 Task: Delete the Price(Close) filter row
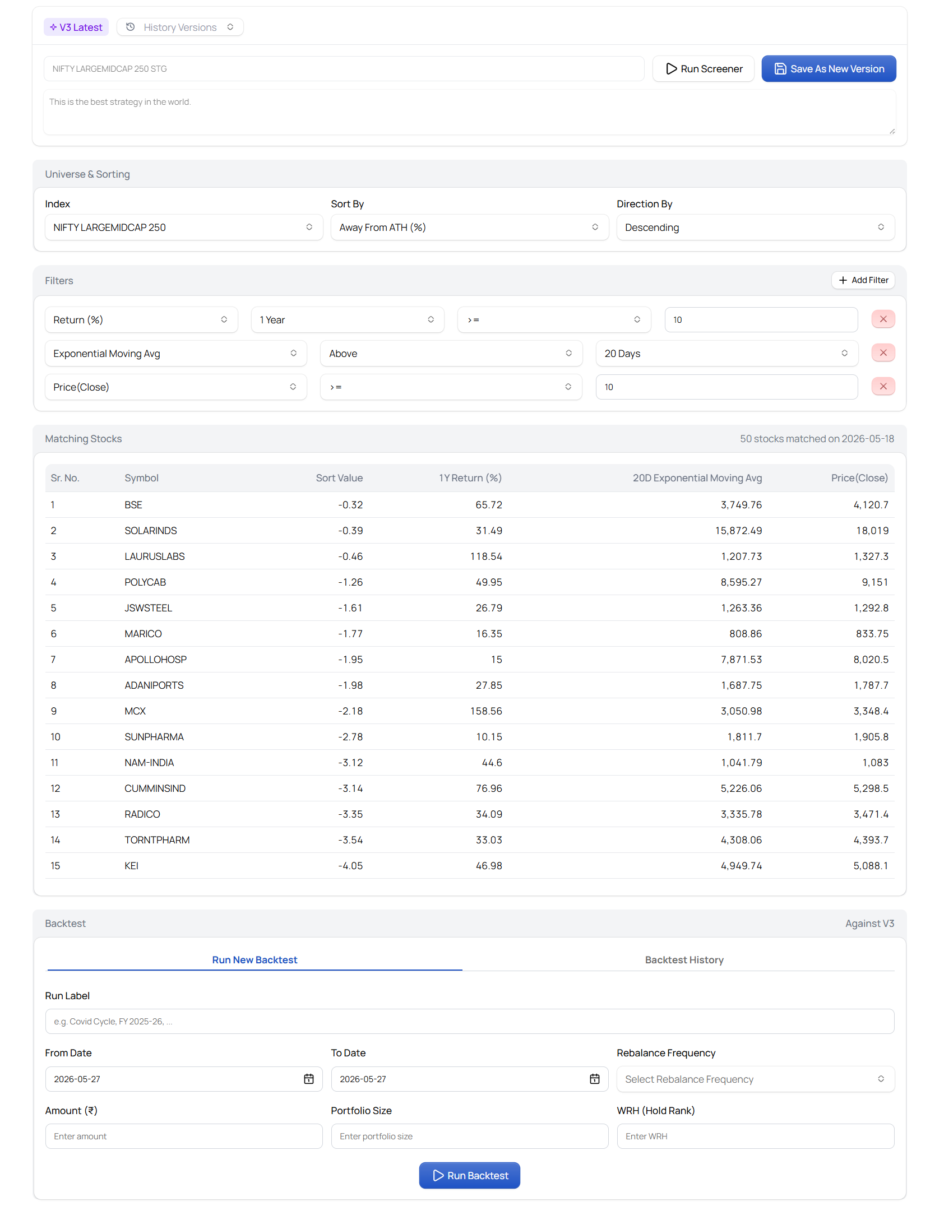[x=883, y=387]
